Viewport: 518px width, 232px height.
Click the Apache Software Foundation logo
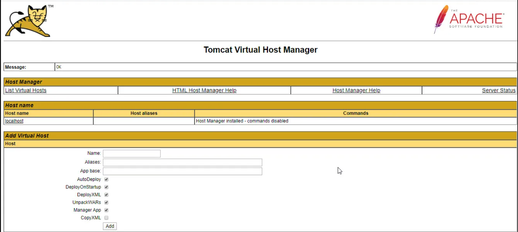click(x=469, y=19)
